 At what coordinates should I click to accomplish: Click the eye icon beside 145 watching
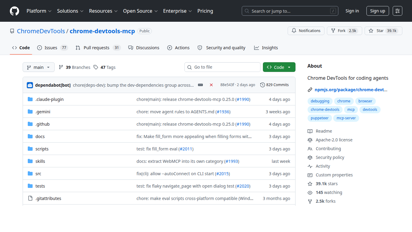click(x=310, y=192)
